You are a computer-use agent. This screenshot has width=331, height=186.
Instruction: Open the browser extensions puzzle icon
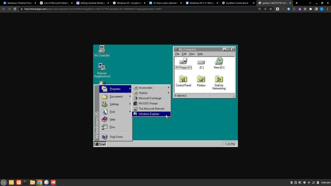click(310, 9)
